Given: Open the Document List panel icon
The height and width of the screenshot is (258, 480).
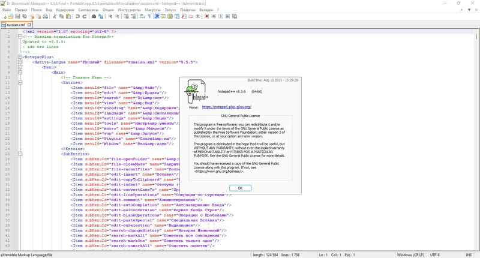Looking at the screenshot, I should tap(177, 16).
